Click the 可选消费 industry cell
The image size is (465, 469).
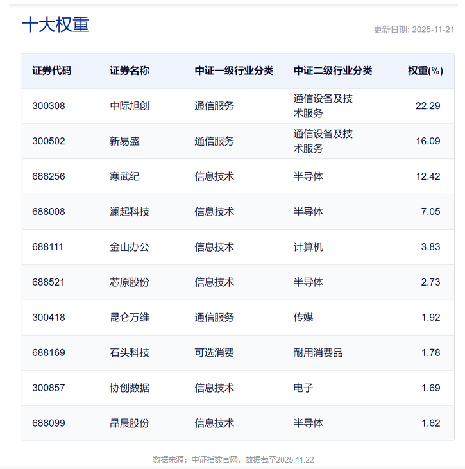(214, 353)
